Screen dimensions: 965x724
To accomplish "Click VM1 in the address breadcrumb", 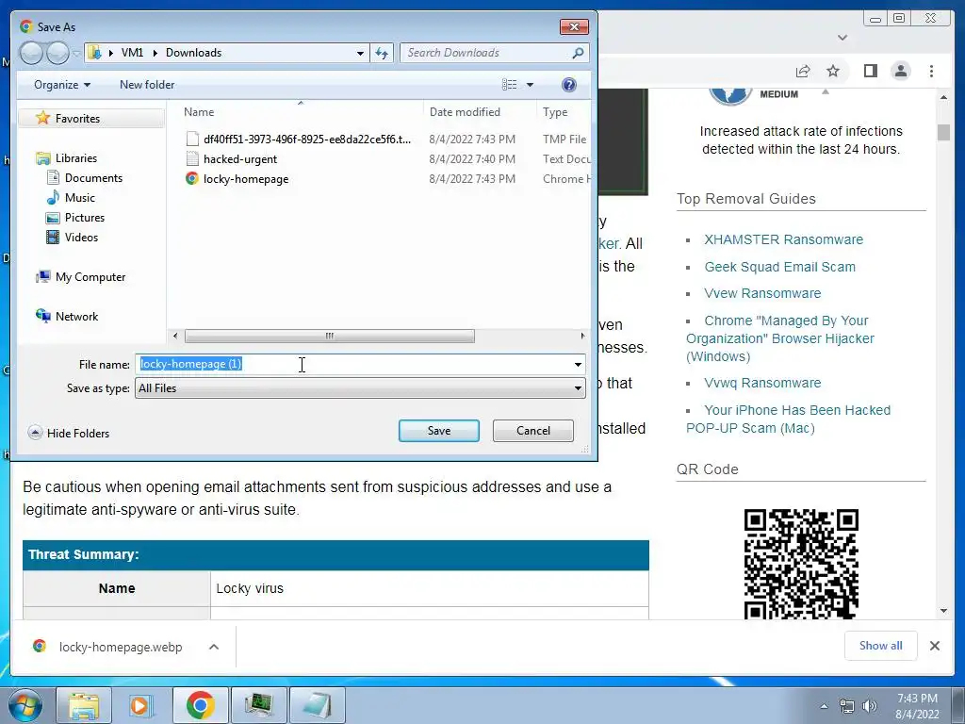I will pyautogui.click(x=132, y=53).
